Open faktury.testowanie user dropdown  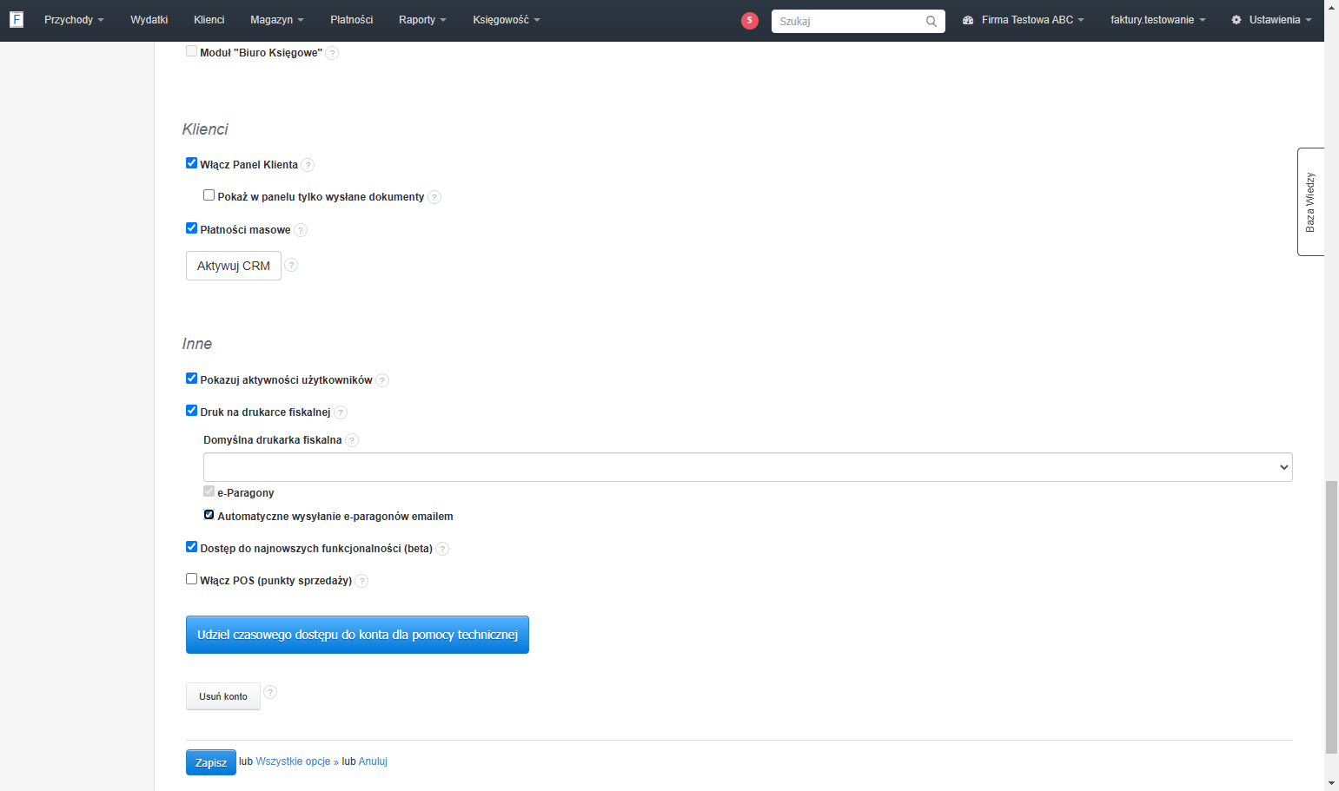coord(1157,20)
